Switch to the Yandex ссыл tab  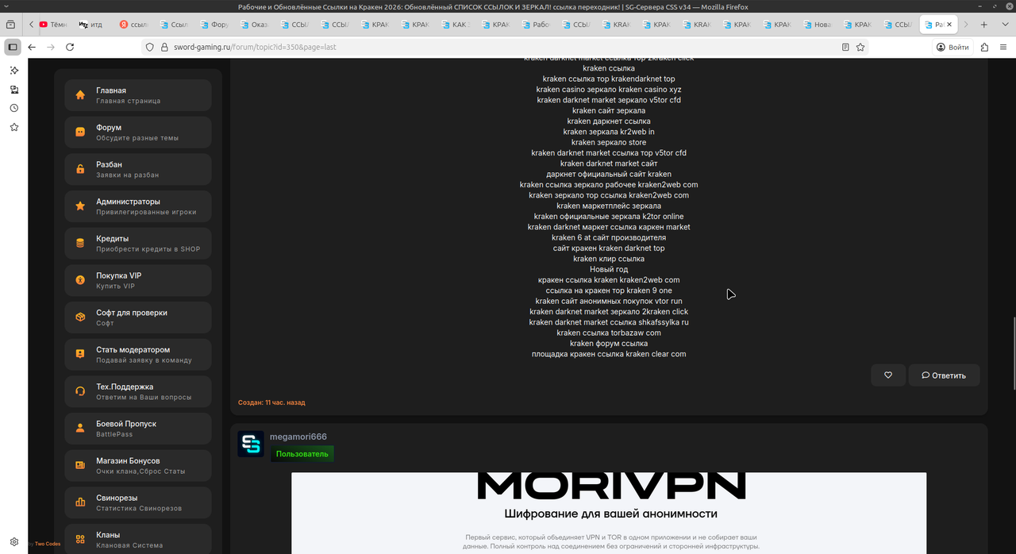(133, 25)
